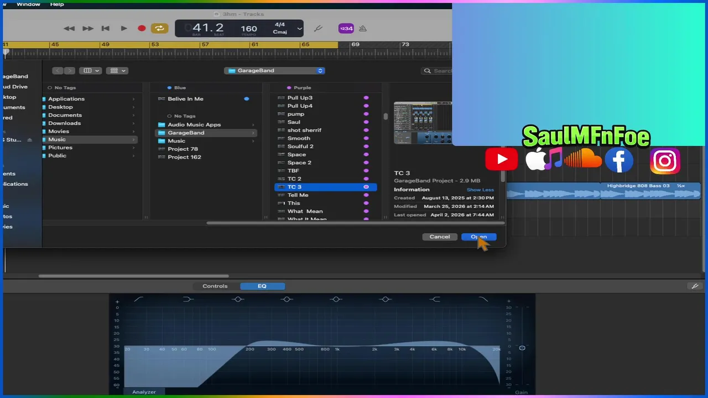Image resolution: width=708 pixels, height=398 pixels.
Task: Select the Low Cut EQ band icon
Action: point(138,299)
